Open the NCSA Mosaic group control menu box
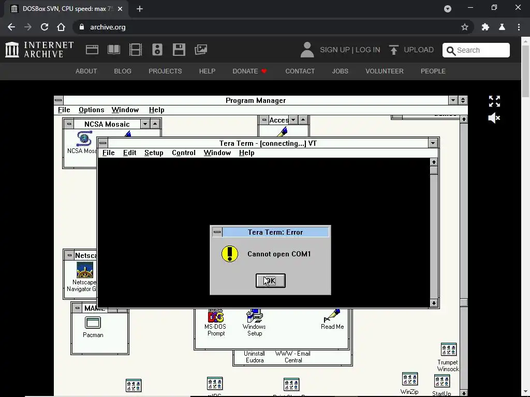This screenshot has width=530, height=397. pos(69,124)
